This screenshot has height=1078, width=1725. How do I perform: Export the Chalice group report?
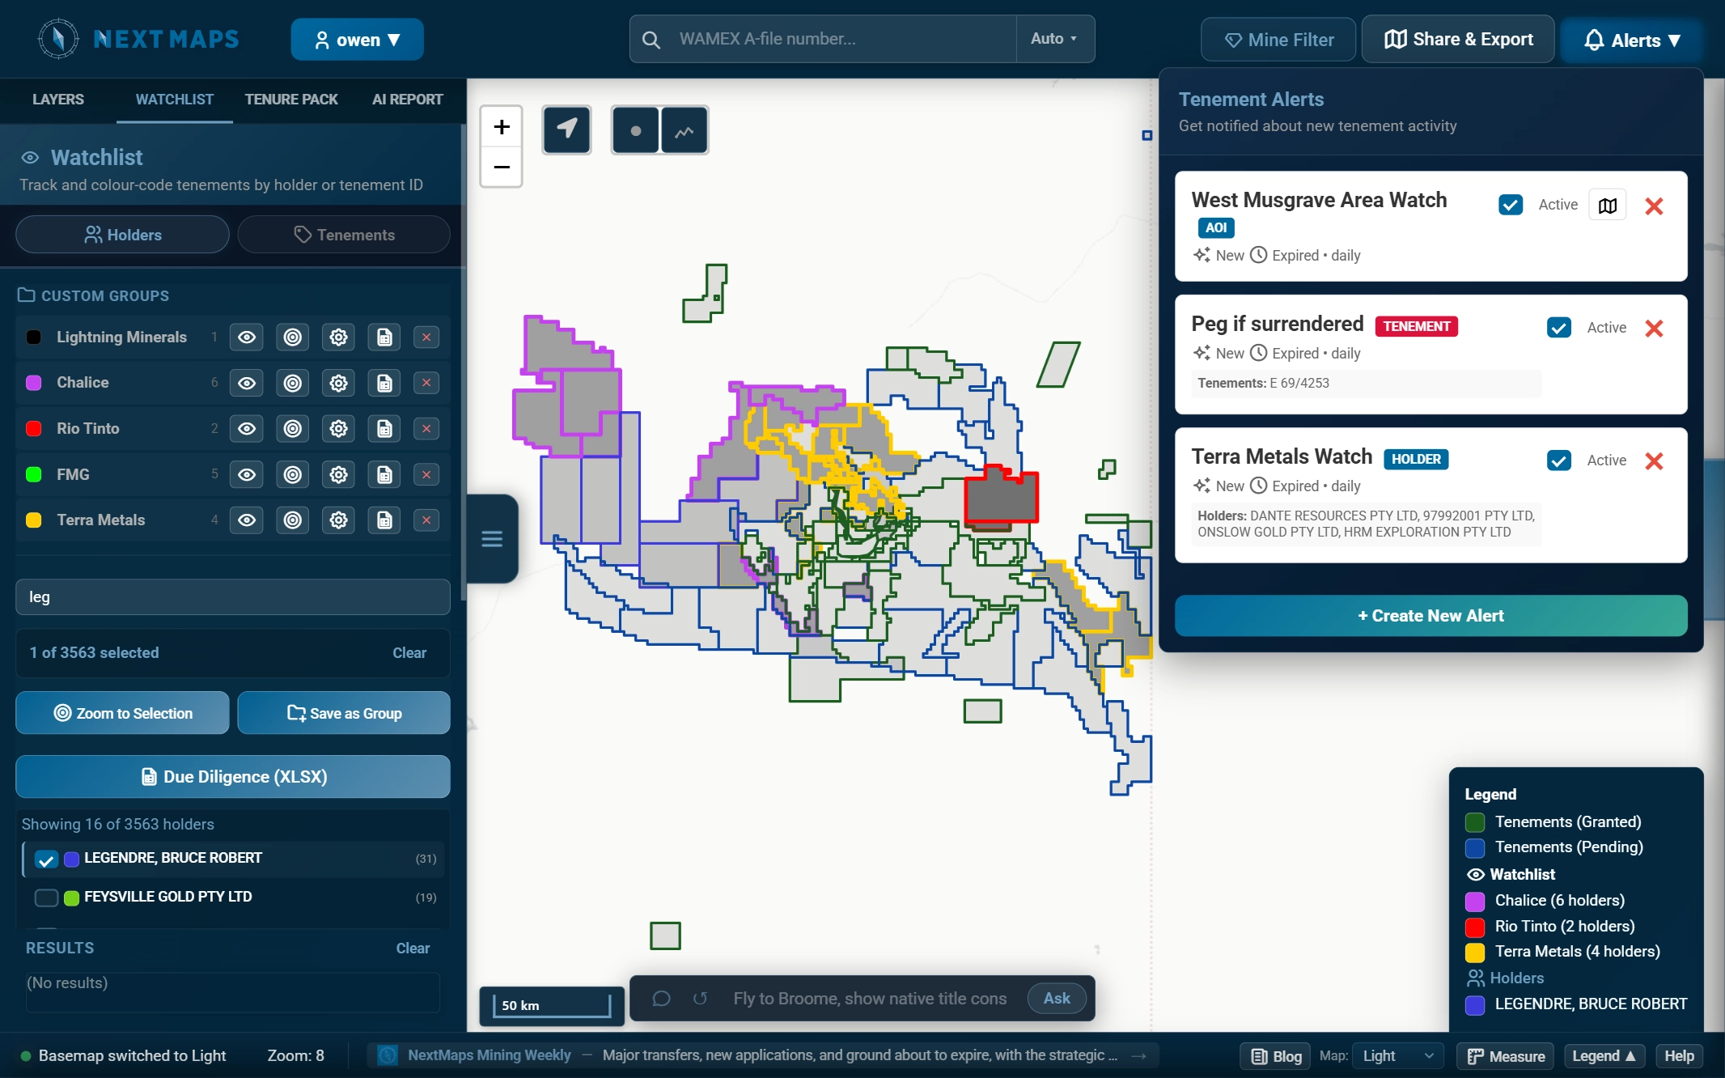pyautogui.click(x=384, y=383)
